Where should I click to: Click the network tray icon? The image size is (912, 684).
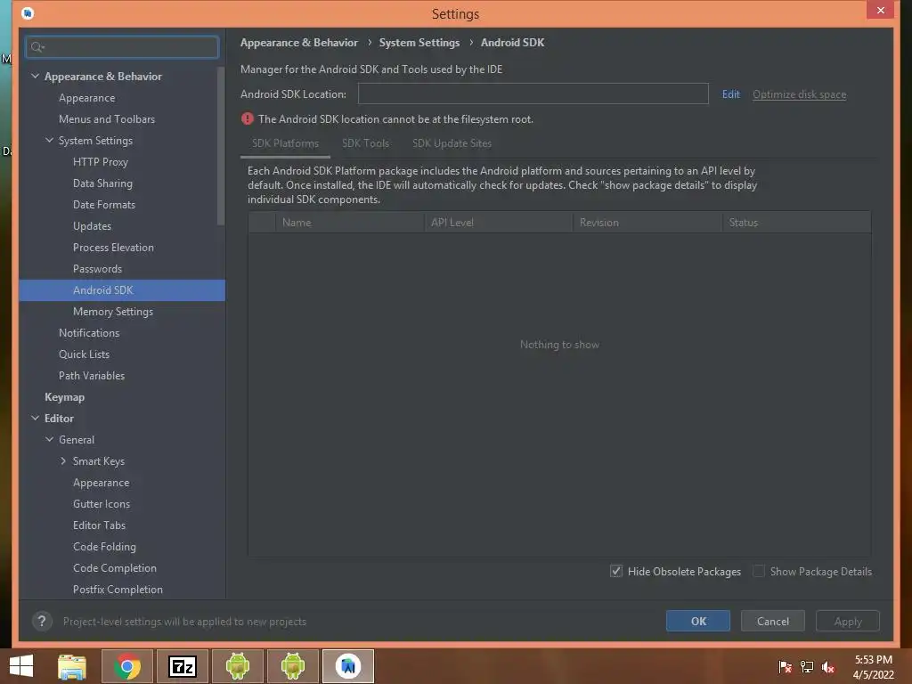807,667
